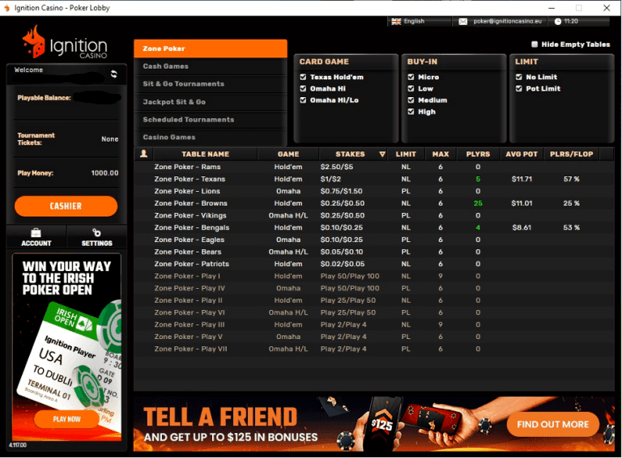Toggle Hide Empty Tables checkbox
The image size is (622, 458).
coord(535,45)
